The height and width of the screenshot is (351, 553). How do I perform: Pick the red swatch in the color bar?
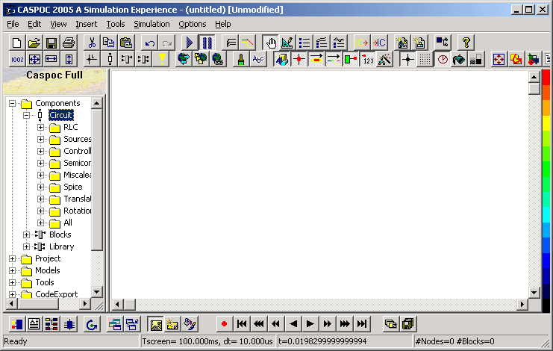click(x=546, y=77)
